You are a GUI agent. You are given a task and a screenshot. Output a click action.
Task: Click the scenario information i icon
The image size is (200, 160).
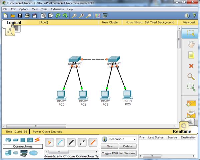pos(104,139)
